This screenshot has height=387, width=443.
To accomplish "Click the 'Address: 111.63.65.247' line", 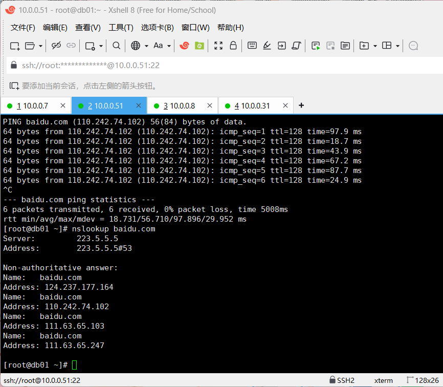I will pos(54,346).
